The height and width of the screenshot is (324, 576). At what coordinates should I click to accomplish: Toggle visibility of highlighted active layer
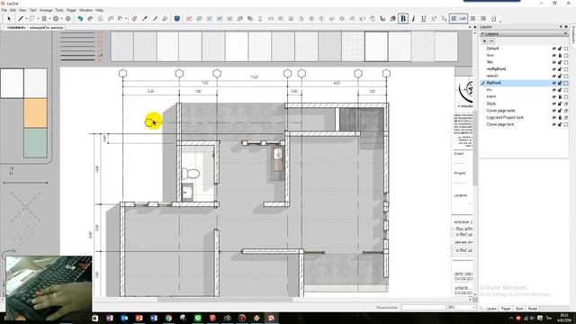[554, 83]
